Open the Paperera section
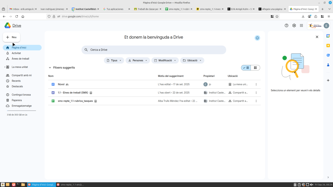The width and height of the screenshot is (333, 187). coord(17,100)
